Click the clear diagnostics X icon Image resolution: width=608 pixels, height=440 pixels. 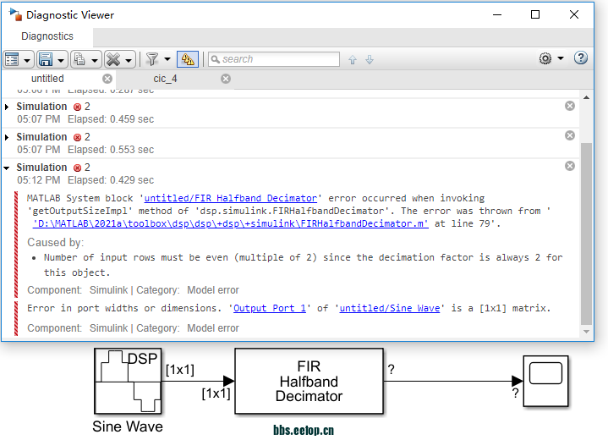pos(113,59)
